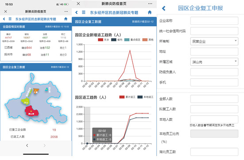Click the 企业名称 input field
Screen dimensions: 244x160
[214, 21]
